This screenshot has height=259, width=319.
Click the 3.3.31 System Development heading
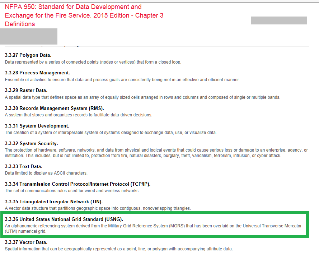37,126
